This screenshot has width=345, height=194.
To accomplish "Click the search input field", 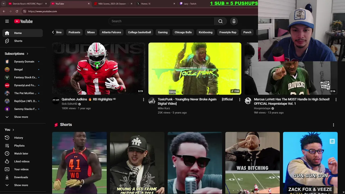I will click(161, 21).
